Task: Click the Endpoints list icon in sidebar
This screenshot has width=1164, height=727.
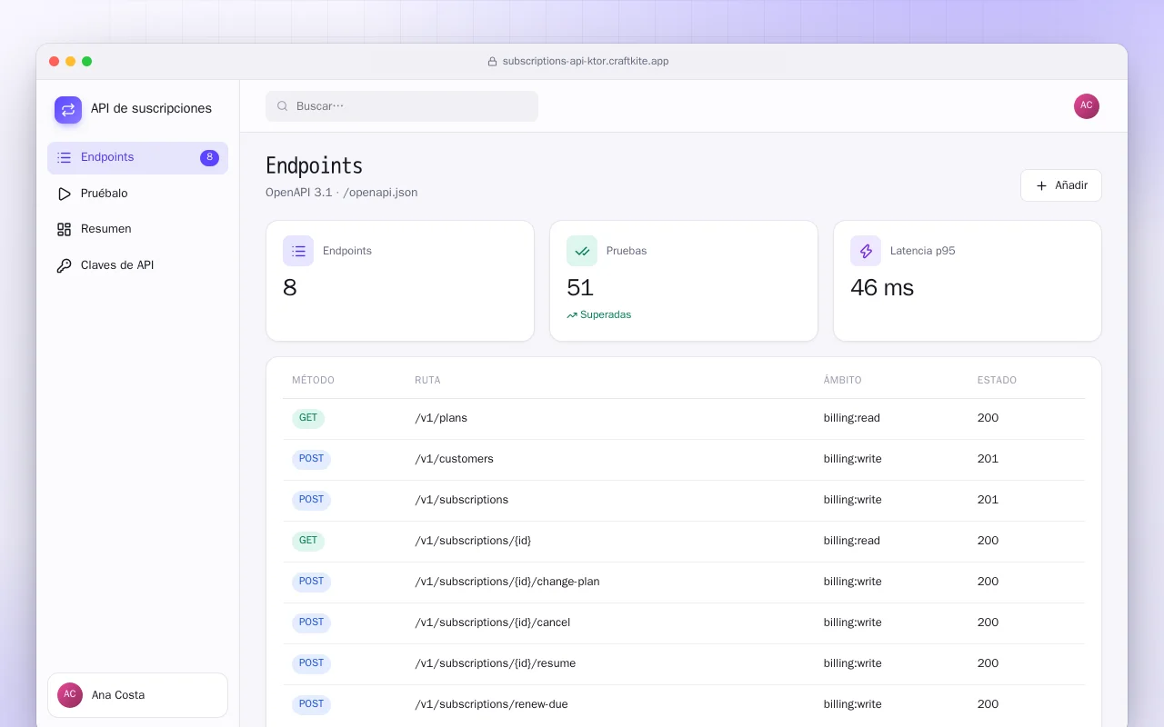Action: (64, 157)
